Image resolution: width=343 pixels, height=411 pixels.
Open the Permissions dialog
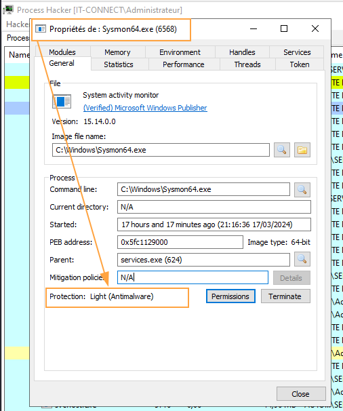point(230,296)
